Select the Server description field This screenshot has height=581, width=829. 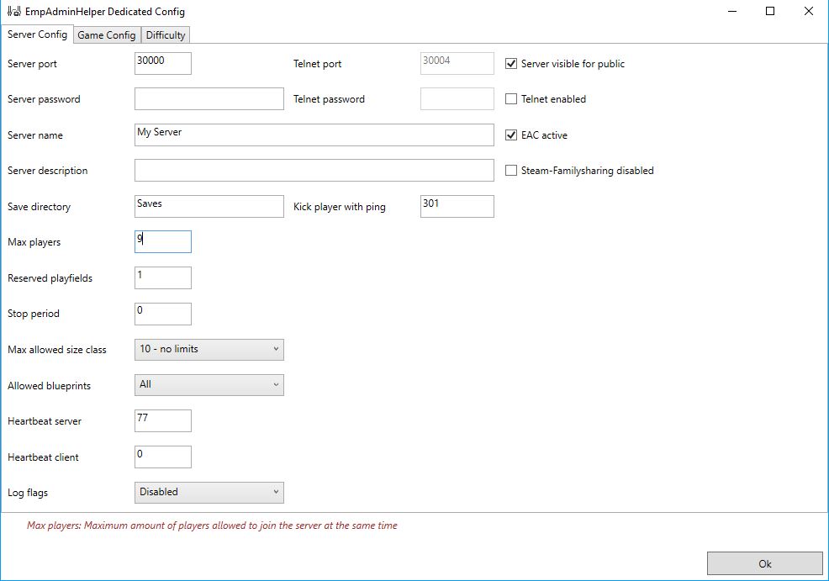coord(313,170)
